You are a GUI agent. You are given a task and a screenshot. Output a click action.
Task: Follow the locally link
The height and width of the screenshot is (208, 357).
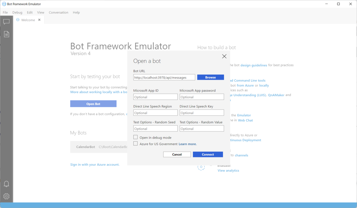[x=264, y=85]
